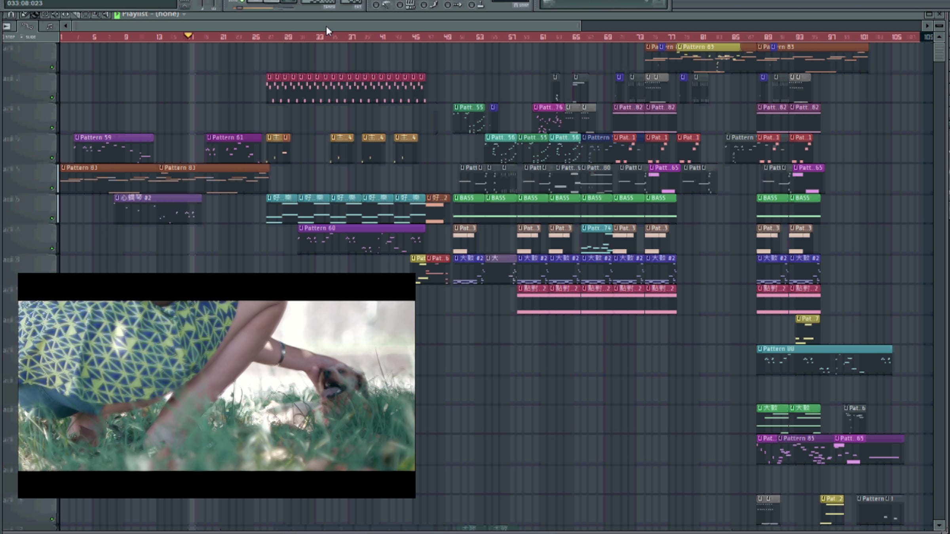Select the mute speaker tool
The image size is (950, 534).
coord(55,14)
